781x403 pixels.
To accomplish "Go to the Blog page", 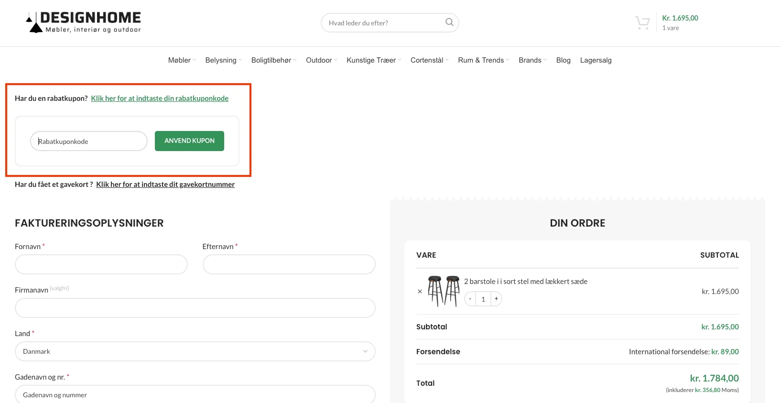I will [x=563, y=60].
